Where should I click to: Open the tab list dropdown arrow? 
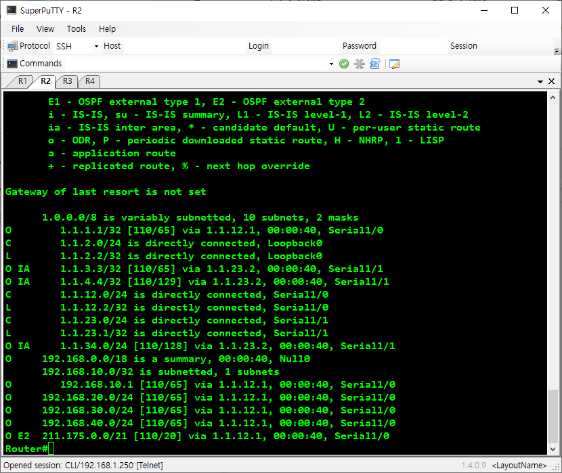[x=540, y=82]
